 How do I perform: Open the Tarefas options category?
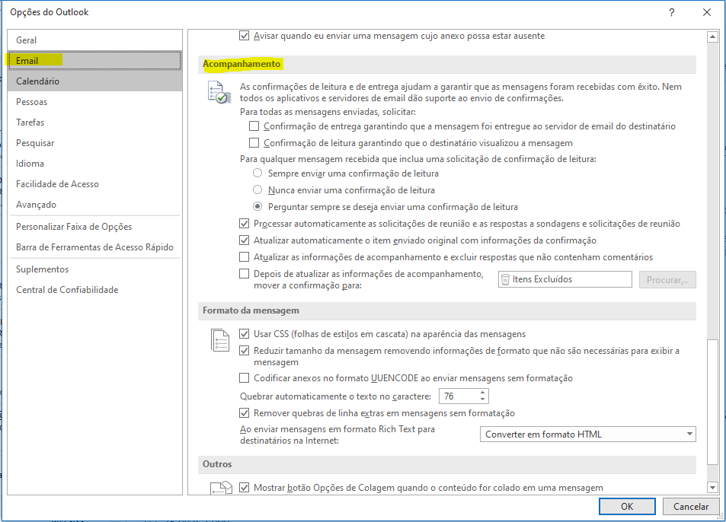95,123
